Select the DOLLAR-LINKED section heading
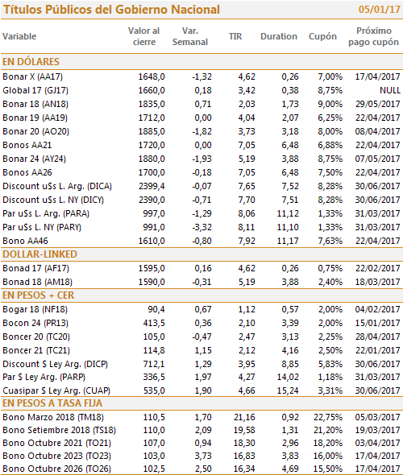This screenshot has width=403, height=475. 39,254
